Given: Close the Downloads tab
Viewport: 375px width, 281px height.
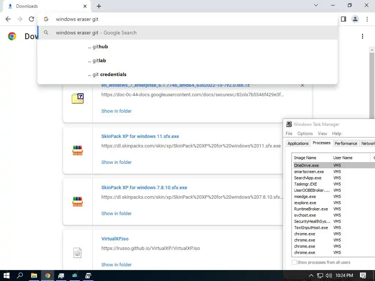Looking at the screenshot, I should pyautogui.click(x=85, y=6).
